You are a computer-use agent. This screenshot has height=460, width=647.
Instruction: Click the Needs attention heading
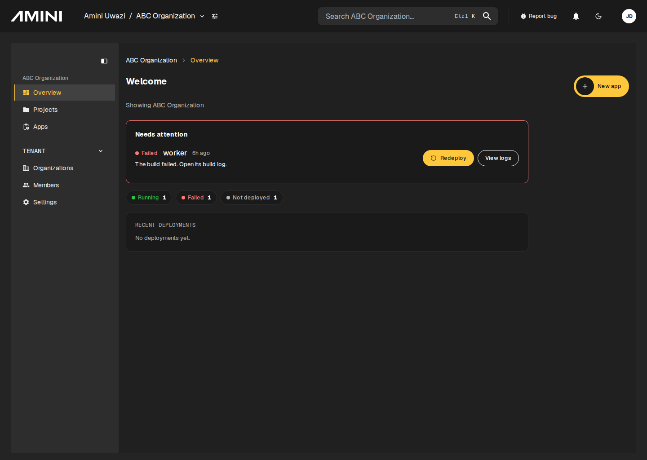[x=161, y=134]
